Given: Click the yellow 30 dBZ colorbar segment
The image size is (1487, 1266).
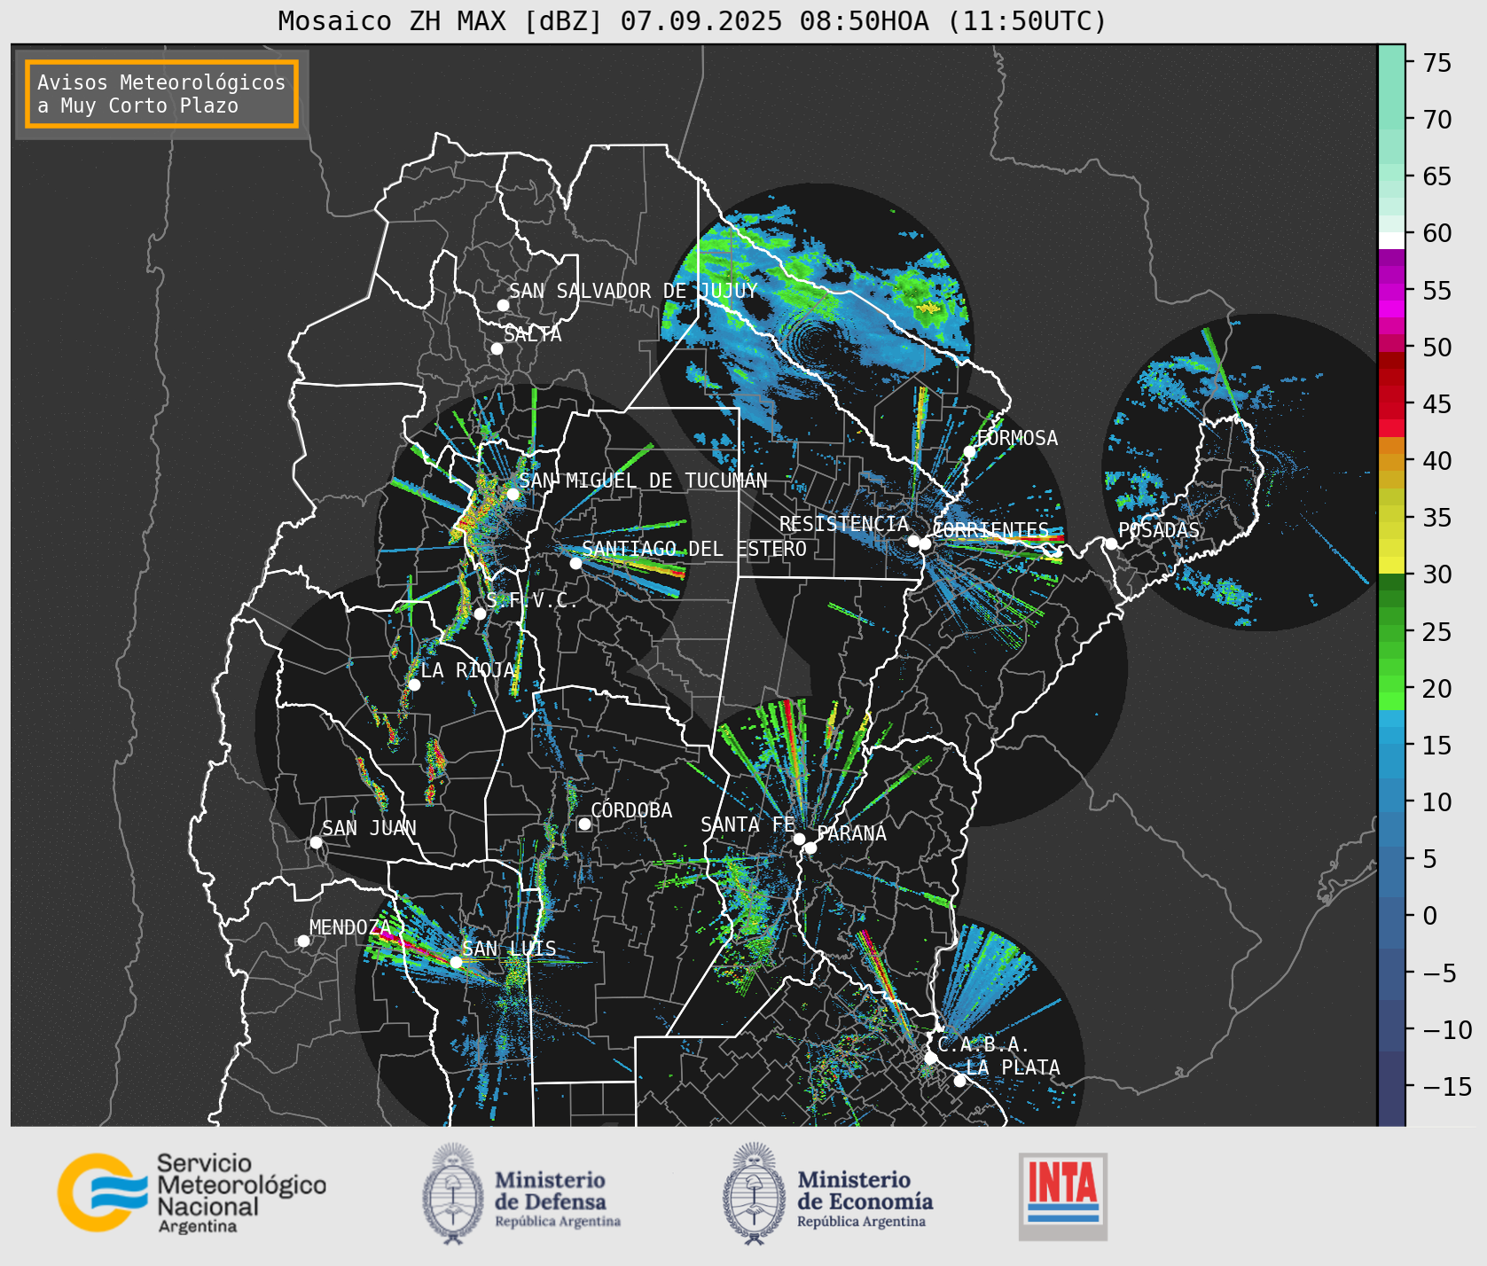Looking at the screenshot, I should 1391,566.
